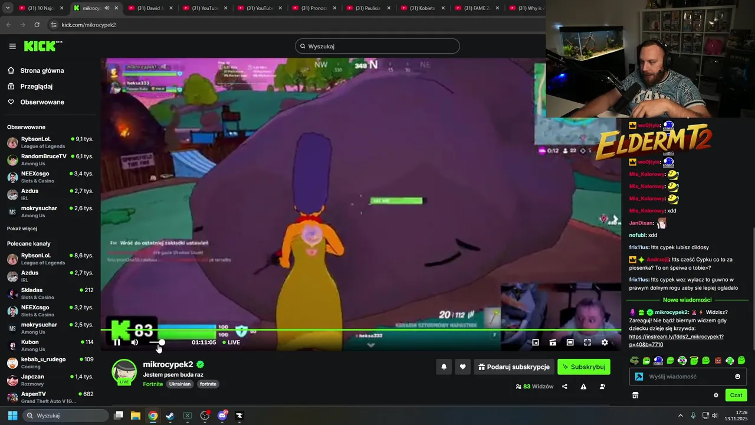Go back in browser history

[8, 25]
